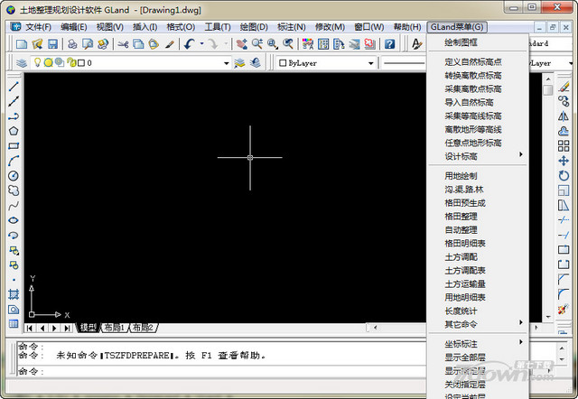Open the 视图(V) menu
The height and width of the screenshot is (399, 578).
(110, 27)
